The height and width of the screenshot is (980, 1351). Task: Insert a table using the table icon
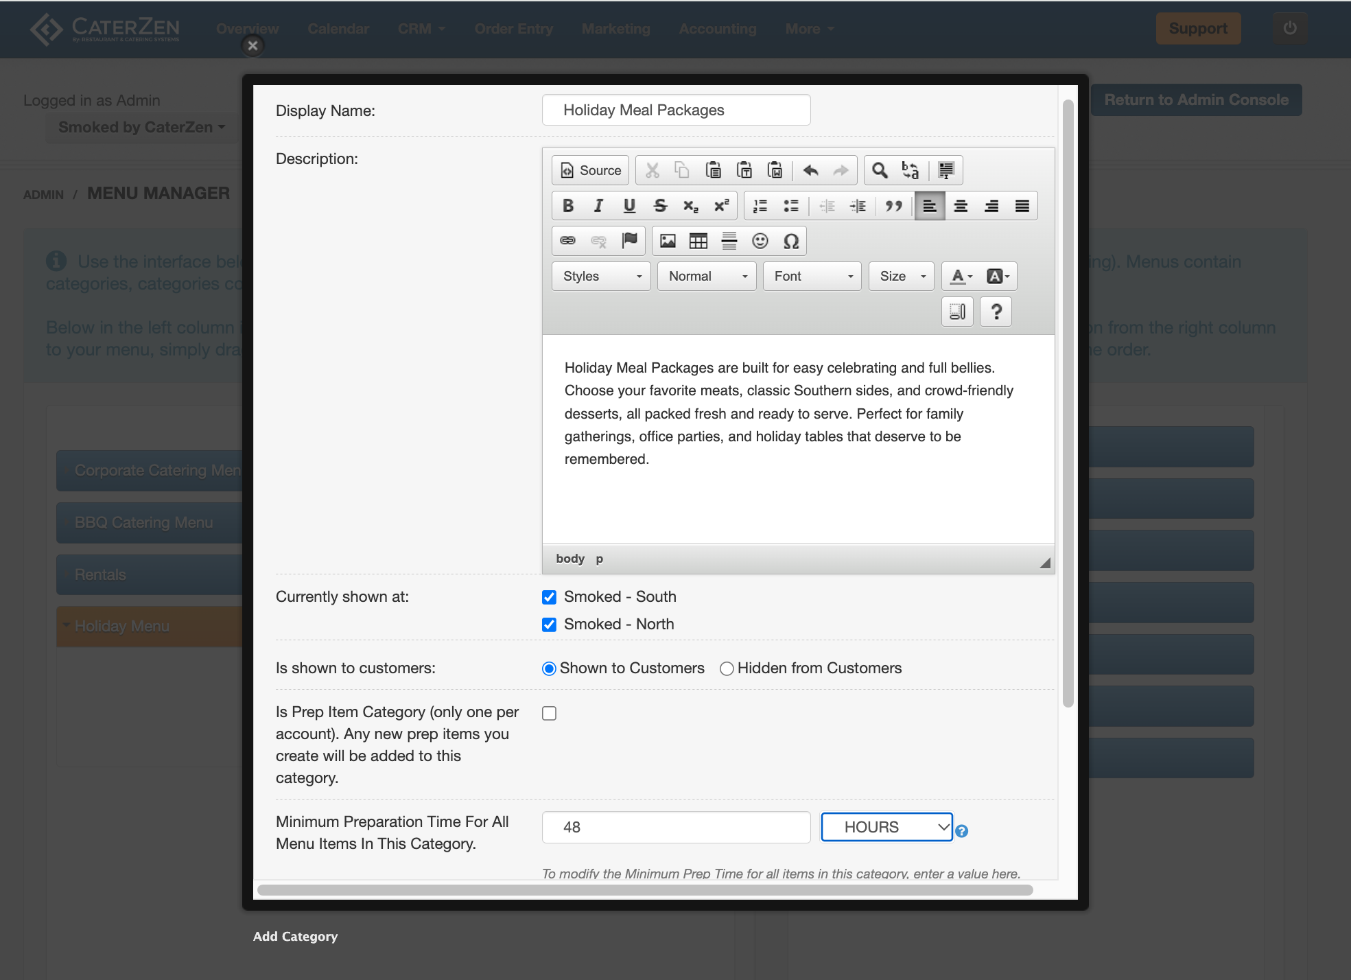pos(698,241)
